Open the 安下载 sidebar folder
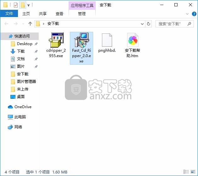The width and height of the screenshot is (198, 176). [x=20, y=74]
